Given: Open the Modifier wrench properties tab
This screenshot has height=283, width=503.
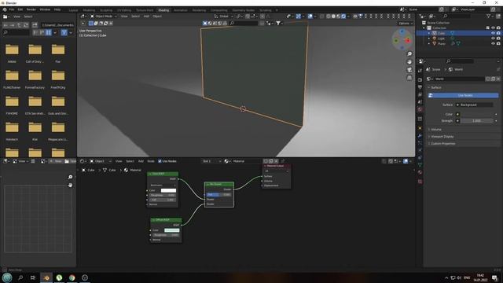Looking at the screenshot, I should tap(420, 135).
